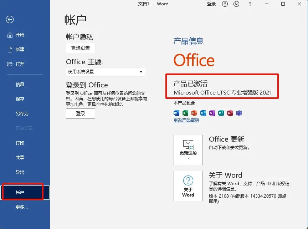The height and width of the screenshot is (229, 308).
Task: Click the open folder icon beside 打开
Action: 10,64
